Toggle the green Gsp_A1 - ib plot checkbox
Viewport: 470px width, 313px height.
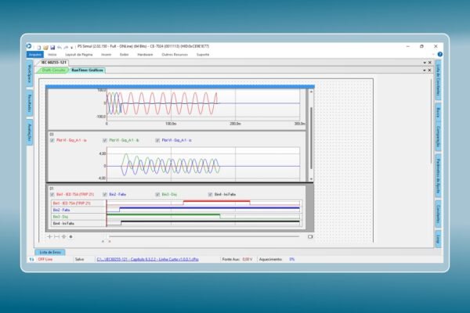pyautogui.click(x=105, y=140)
